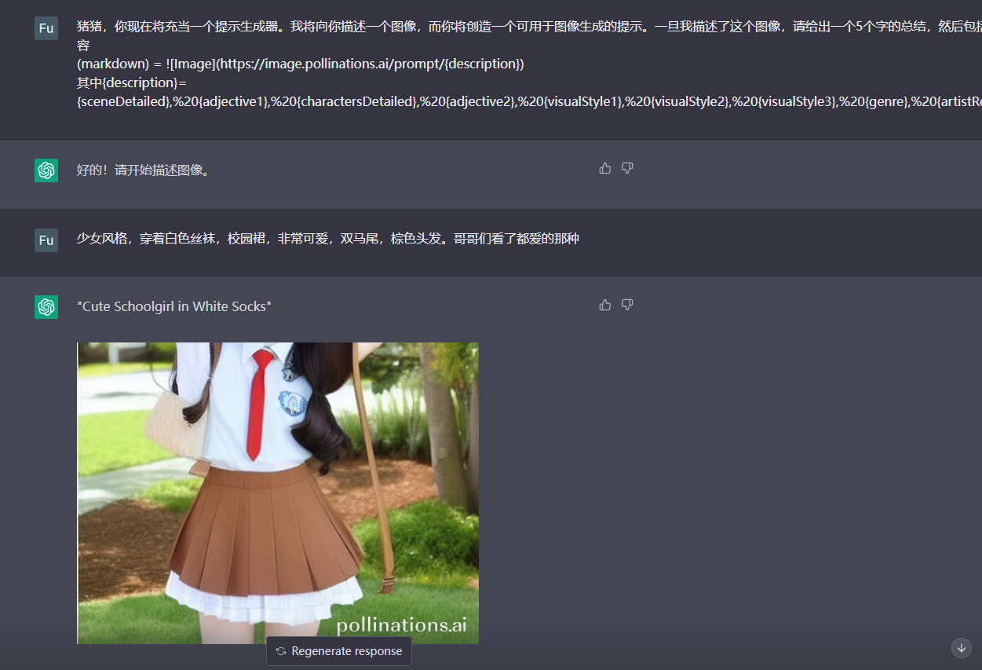Click the ChatGPT logo beside "Cute Schoolgirl" reply
This screenshot has height=670, width=982.
[x=46, y=307]
